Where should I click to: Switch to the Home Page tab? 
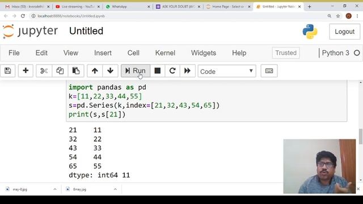tap(228, 7)
